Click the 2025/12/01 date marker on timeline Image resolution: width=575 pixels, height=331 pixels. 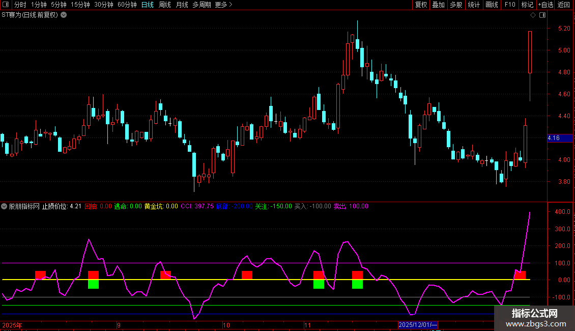[417, 325]
